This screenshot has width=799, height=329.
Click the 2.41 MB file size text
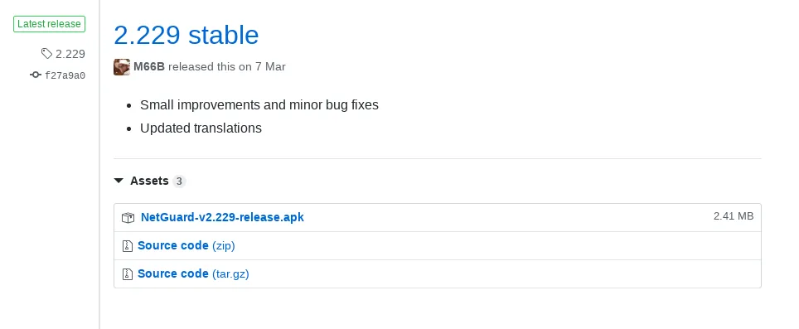pyautogui.click(x=734, y=216)
